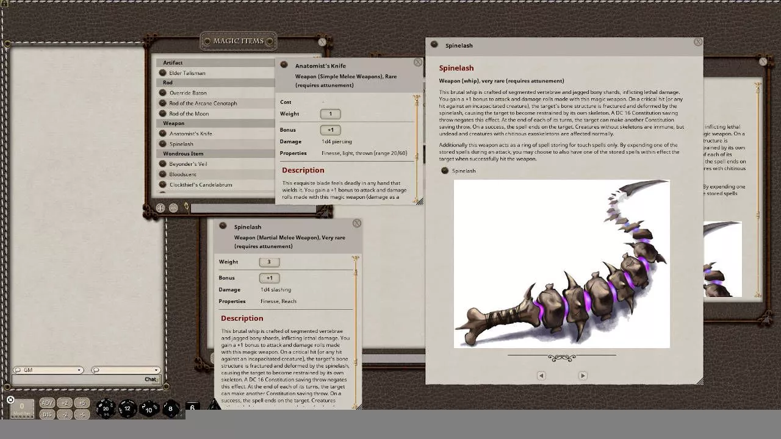The width and height of the screenshot is (781, 439).
Task: Toggle the +2 modifier button
Action: click(65, 403)
